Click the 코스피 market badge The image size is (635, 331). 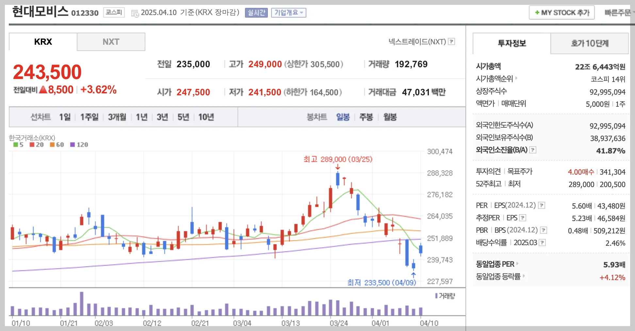click(x=114, y=12)
